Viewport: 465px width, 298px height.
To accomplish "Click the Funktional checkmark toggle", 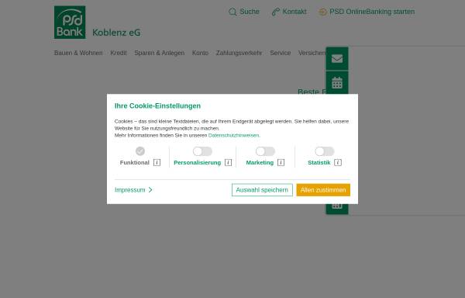I will click(140, 151).
